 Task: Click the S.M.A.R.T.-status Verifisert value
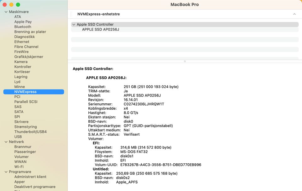click(131, 134)
